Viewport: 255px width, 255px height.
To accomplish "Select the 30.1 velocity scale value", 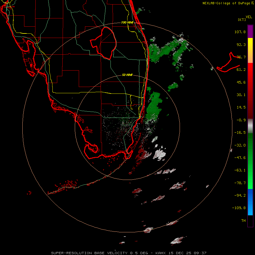I will click(x=241, y=95).
